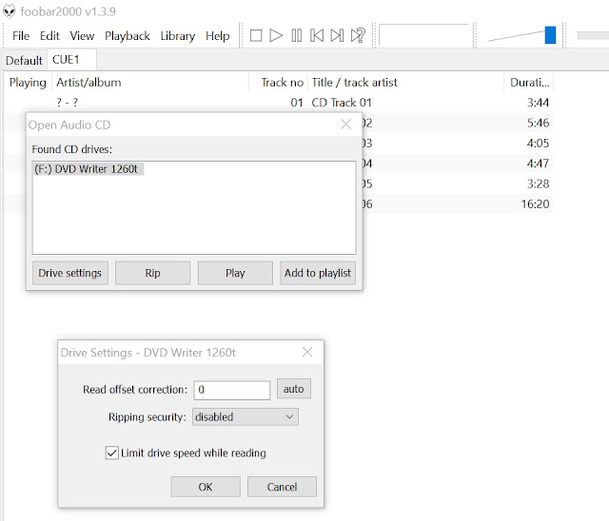Open the Edit menu
The height and width of the screenshot is (521, 609).
coord(49,36)
